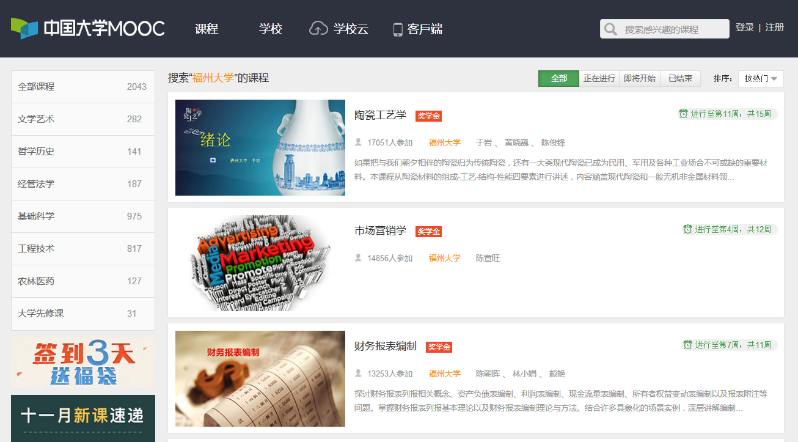
Task: Select 全部课程 category
Action: 83,87
